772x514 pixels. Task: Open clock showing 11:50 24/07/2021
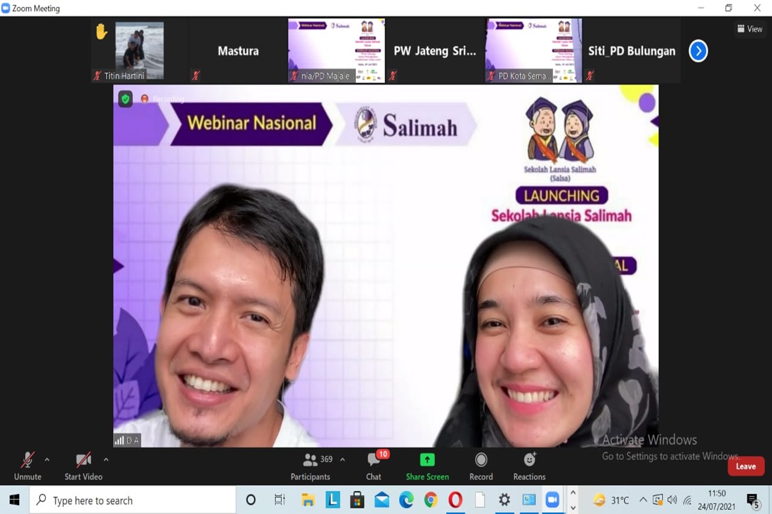(x=717, y=500)
